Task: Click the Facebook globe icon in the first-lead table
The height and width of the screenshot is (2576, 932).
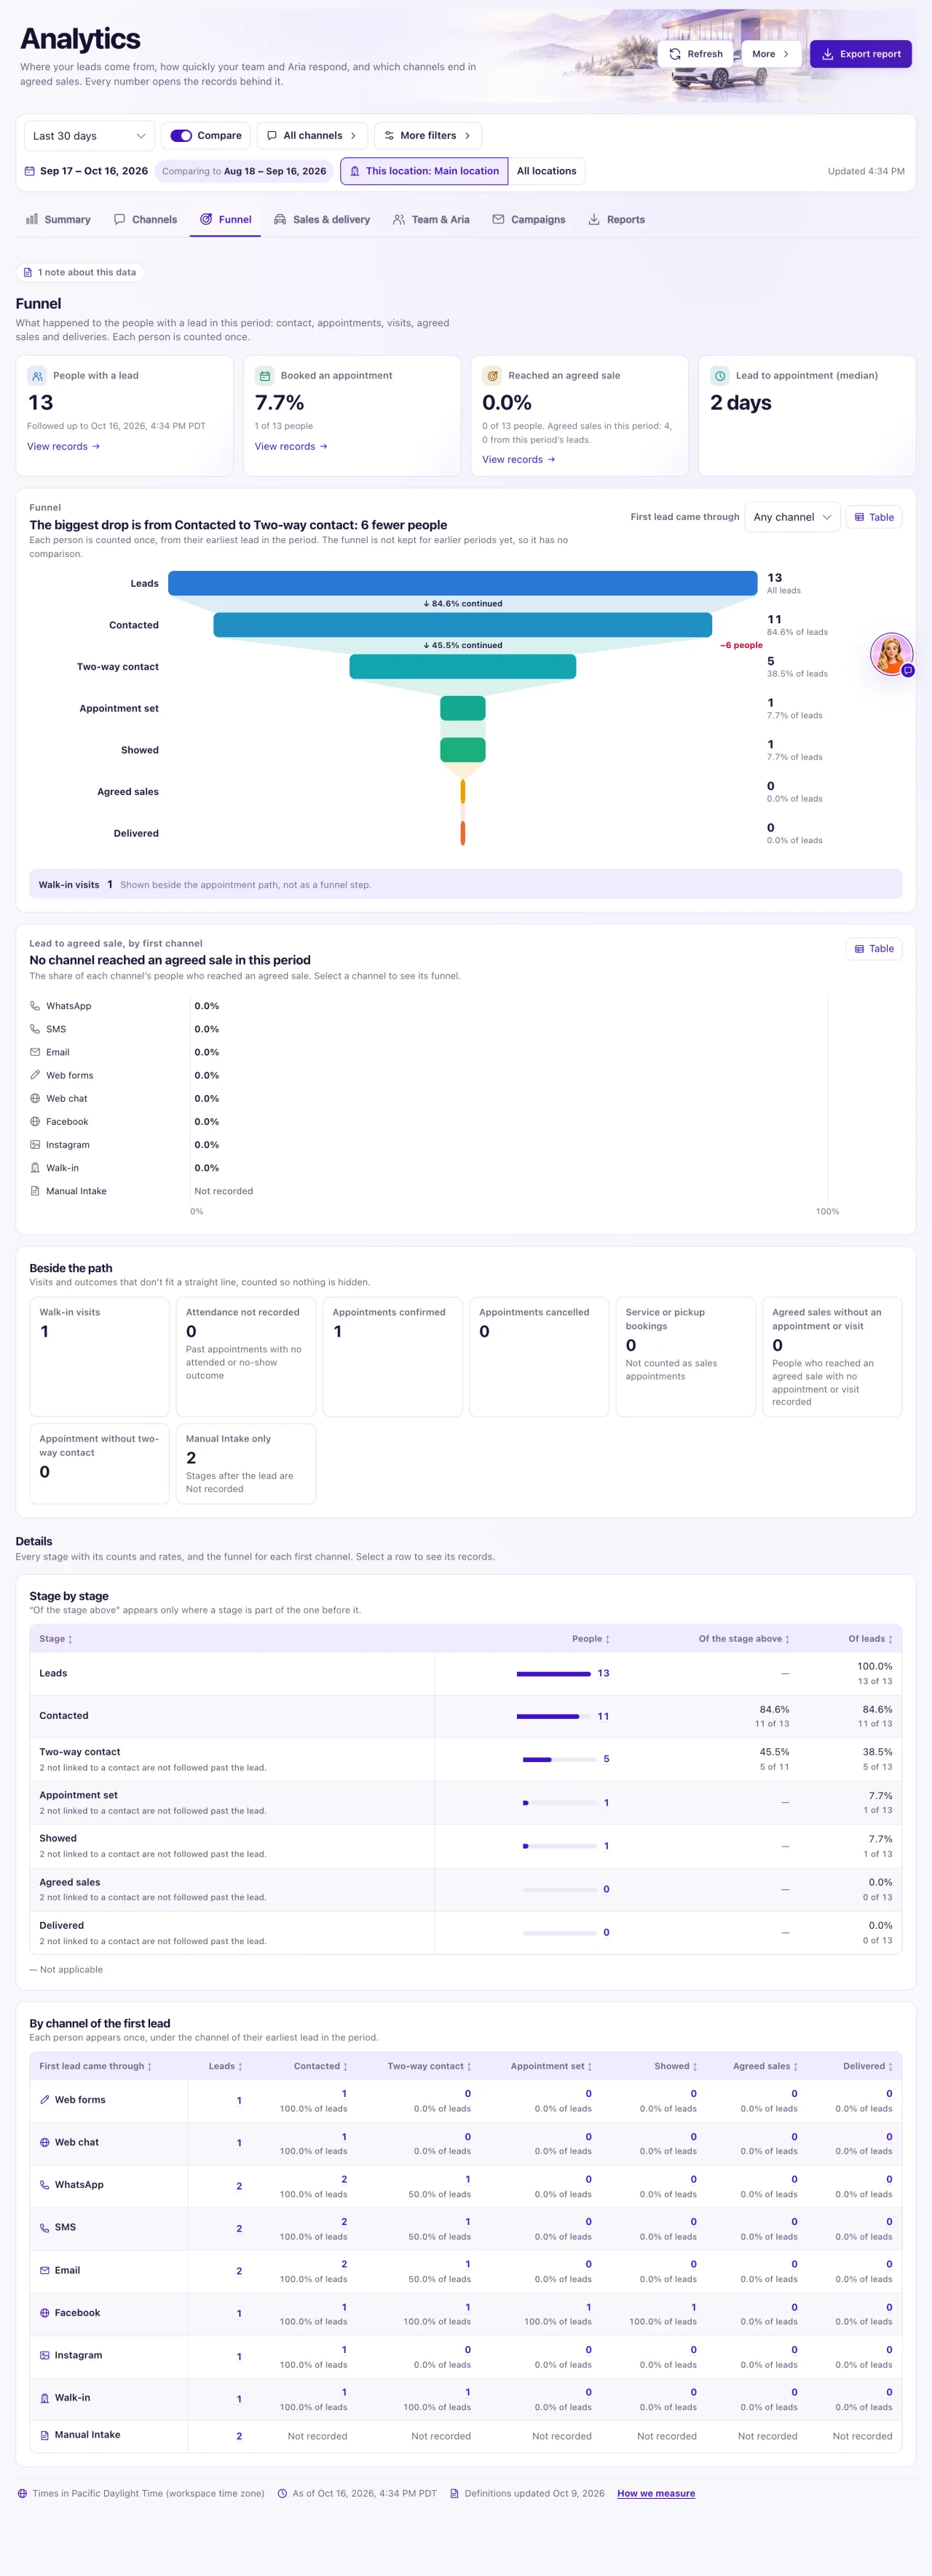Action: tap(44, 2313)
